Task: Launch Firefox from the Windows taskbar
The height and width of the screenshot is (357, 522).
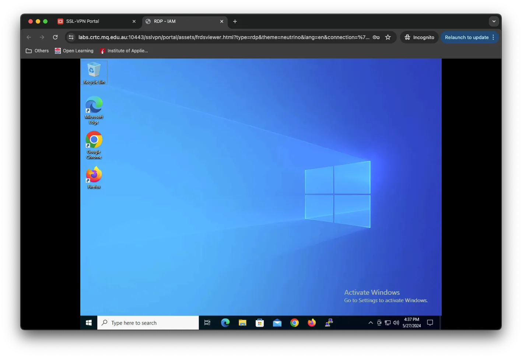Action: (x=312, y=323)
